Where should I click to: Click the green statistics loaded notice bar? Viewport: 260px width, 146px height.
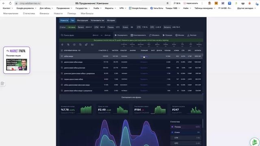pyautogui.click(x=131, y=40)
